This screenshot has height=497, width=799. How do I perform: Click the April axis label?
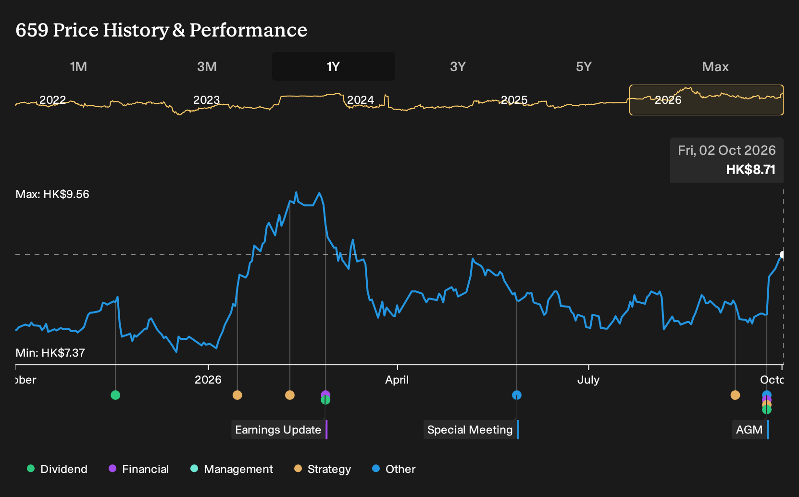[397, 380]
